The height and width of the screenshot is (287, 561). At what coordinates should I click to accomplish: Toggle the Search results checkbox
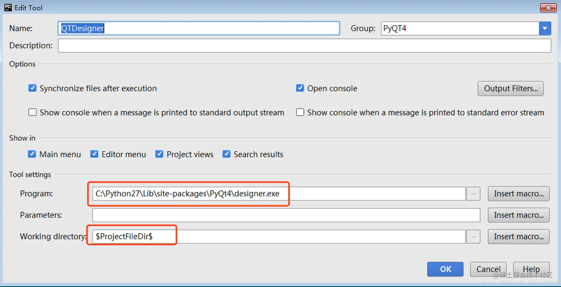point(226,154)
